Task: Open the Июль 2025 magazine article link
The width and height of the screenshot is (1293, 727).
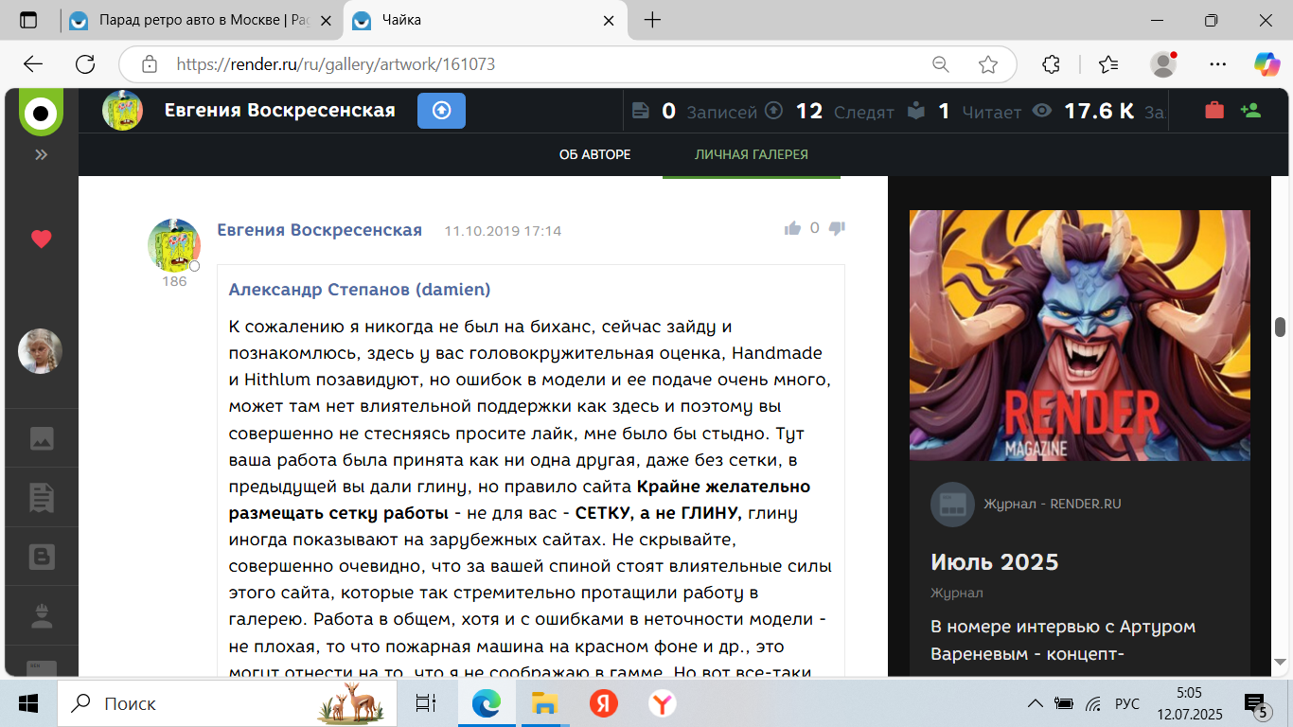Action: (994, 561)
